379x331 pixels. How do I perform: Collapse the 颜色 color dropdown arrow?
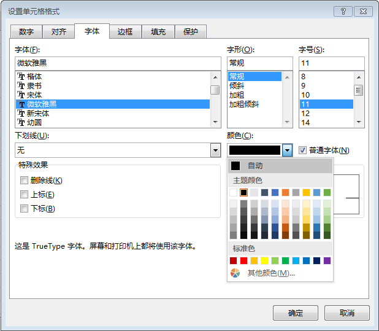[x=287, y=150]
